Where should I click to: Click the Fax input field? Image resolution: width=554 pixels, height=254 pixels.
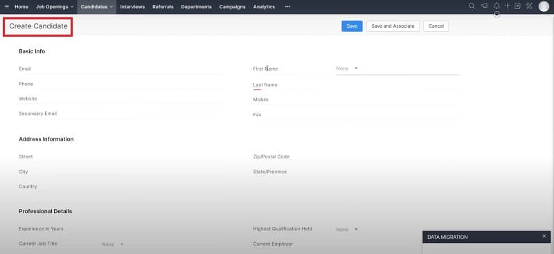tap(397, 115)
